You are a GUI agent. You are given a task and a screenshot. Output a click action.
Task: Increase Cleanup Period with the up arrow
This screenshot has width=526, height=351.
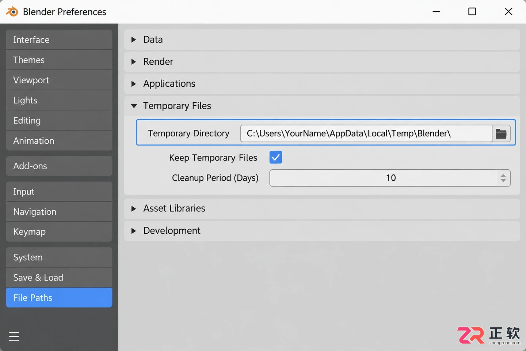tap(503, 175)
